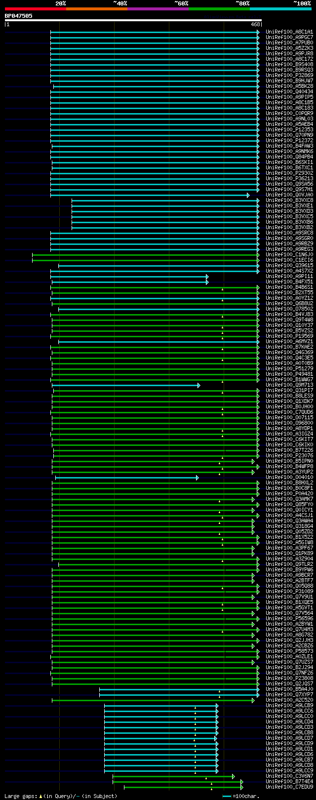
Task: Select hit label UniRef100_Q39615
Action: click(289, 266)
